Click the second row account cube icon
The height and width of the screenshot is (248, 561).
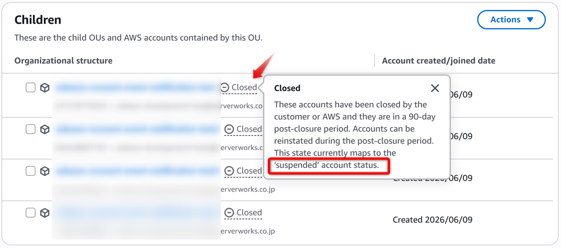click(45, 130)
